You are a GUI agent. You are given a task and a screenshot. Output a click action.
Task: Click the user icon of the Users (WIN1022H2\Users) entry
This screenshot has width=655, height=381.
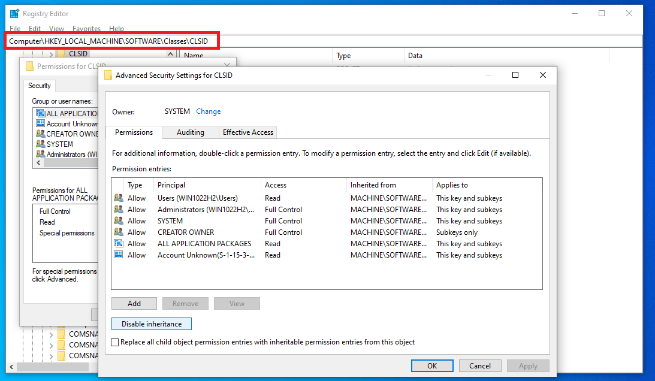pos(119,198)
